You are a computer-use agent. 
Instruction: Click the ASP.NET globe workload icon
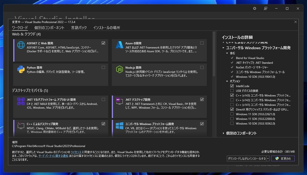coord(21,45)
